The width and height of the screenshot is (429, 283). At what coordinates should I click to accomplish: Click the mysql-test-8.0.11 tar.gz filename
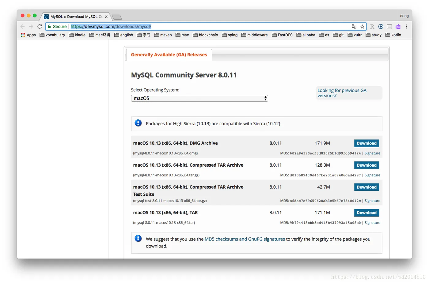click(x=170, y=201)
